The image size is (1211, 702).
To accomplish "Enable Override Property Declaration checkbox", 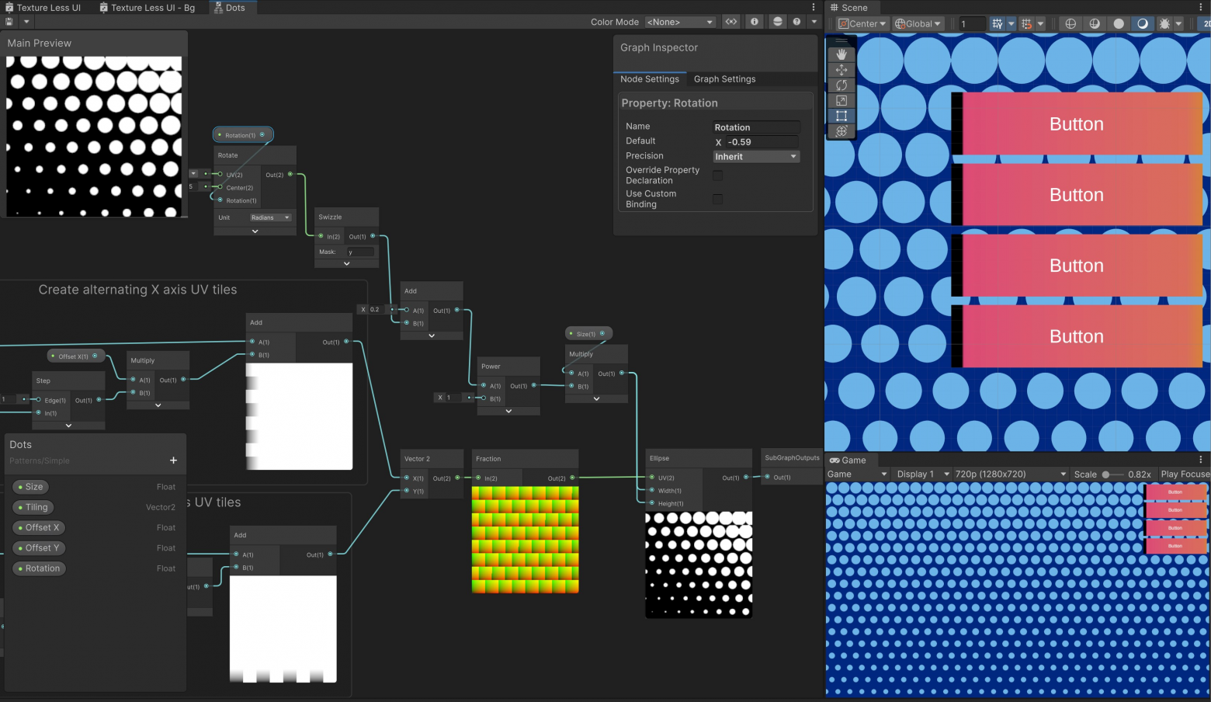I will [x=717, y=175].
